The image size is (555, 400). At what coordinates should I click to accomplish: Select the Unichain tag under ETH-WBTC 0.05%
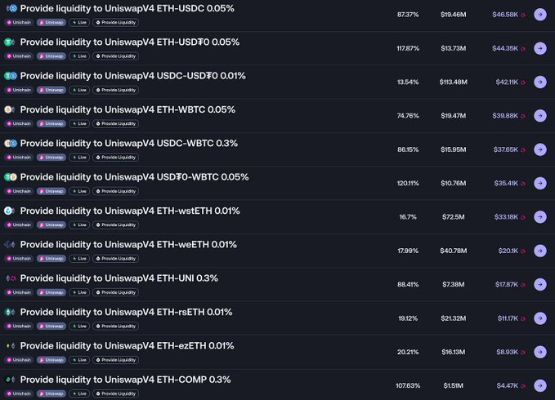tap(19, 124)
